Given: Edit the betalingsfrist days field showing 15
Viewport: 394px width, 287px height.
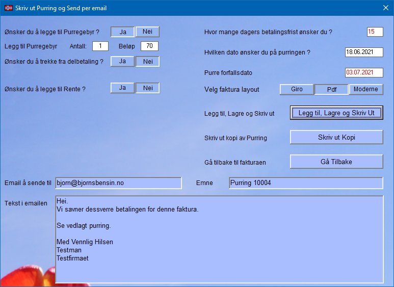Looking at the screenshot, I should (375, 32).
